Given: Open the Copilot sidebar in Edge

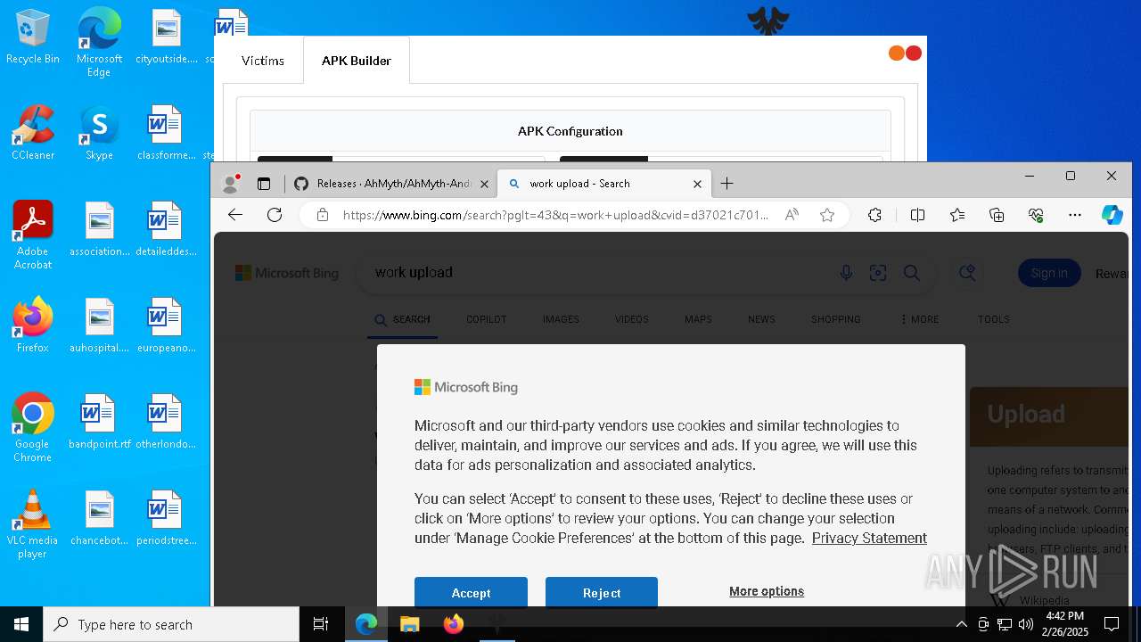Looking at the screenshot, I should (1112, 215).
